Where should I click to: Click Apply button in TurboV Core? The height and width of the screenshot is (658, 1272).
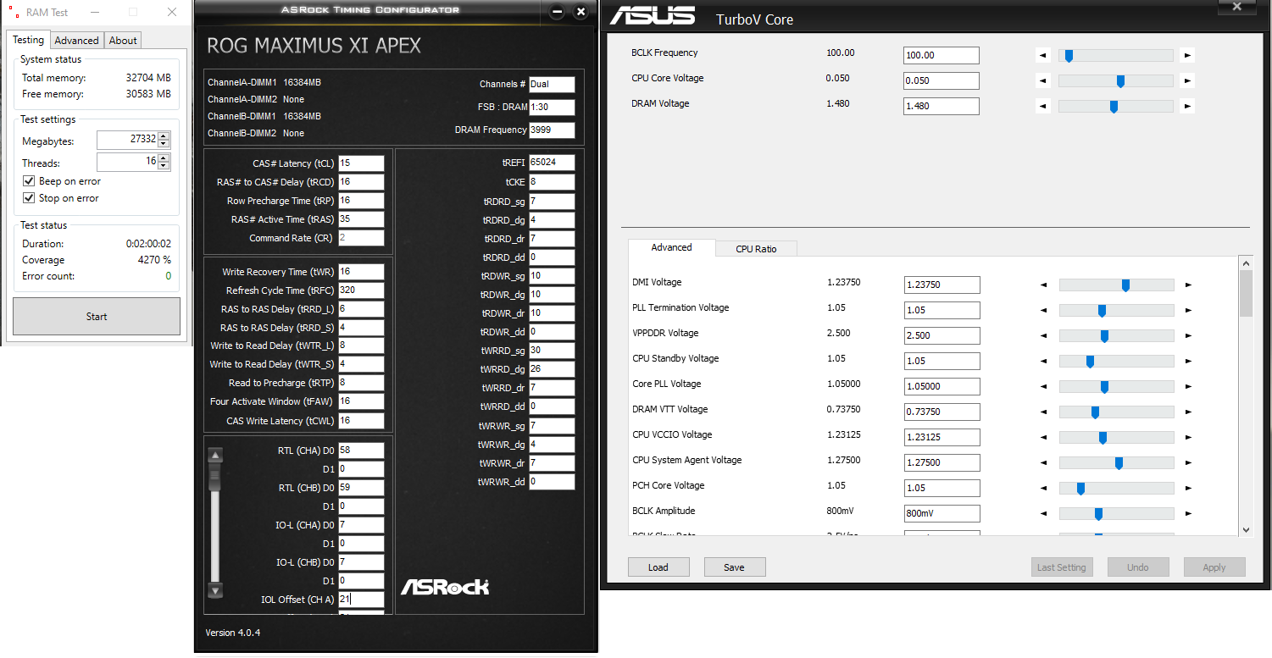point(1214,567)
